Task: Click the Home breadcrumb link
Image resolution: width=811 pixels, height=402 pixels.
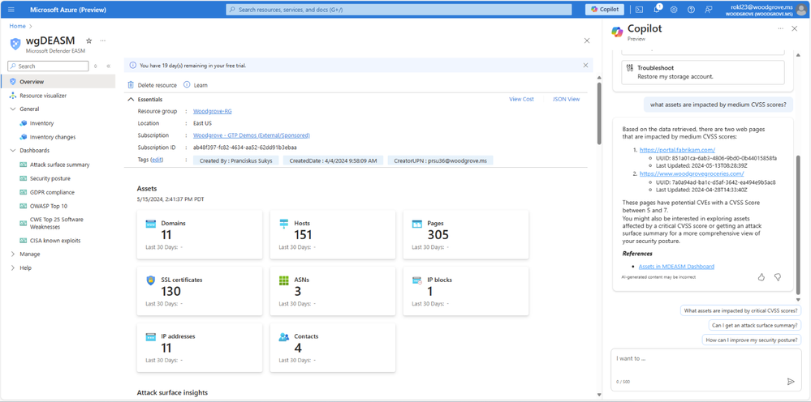Action: point(17,26)
